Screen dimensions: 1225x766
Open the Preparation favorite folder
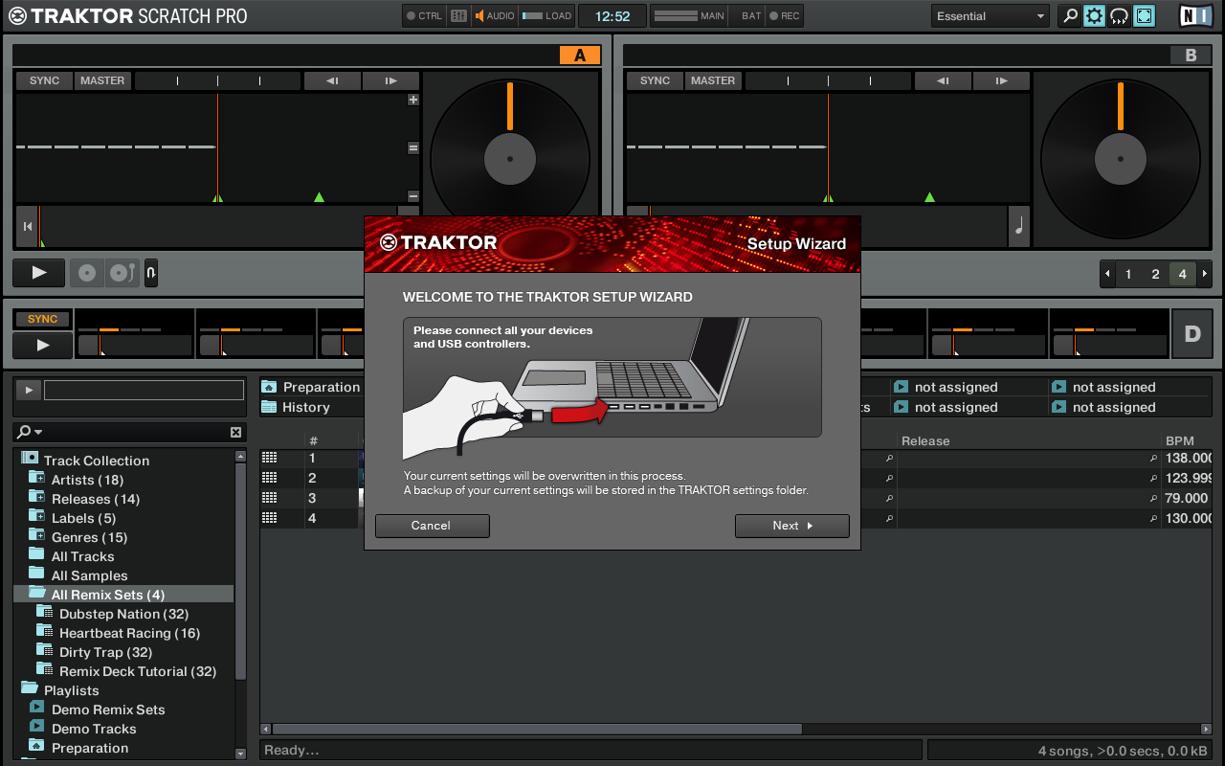pos(311,387)
